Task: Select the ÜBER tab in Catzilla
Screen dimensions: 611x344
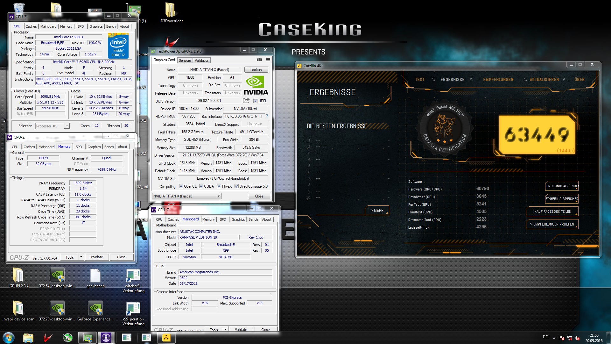Action: click(579, 80)
